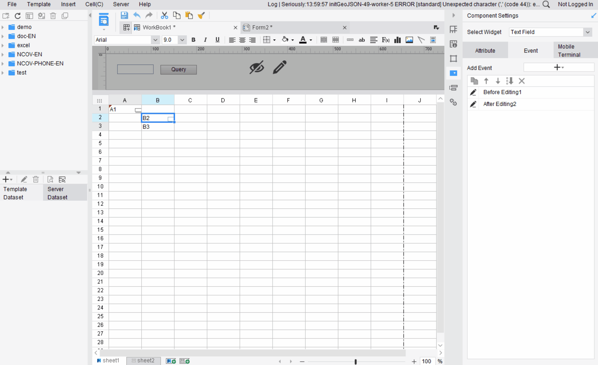The height and width of the screenshot is (365, 598).
Task: Click the Paste icon
Action: tap(189, 15)
